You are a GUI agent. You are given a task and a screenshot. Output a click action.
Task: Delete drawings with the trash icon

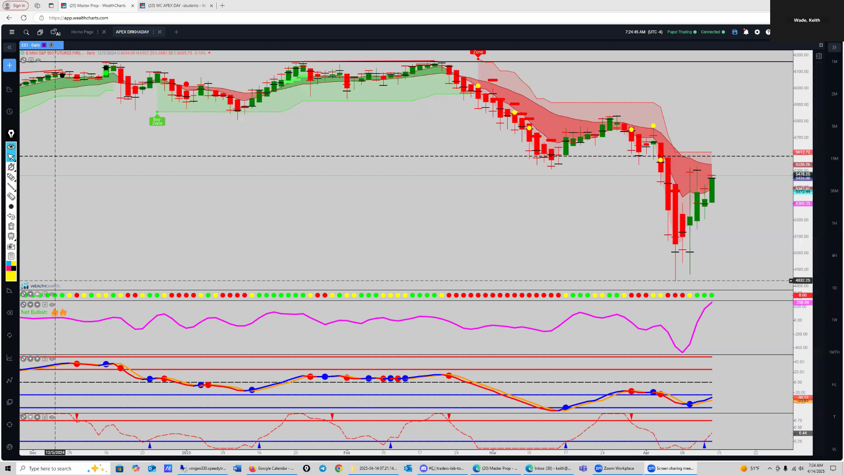click(11, 227)
